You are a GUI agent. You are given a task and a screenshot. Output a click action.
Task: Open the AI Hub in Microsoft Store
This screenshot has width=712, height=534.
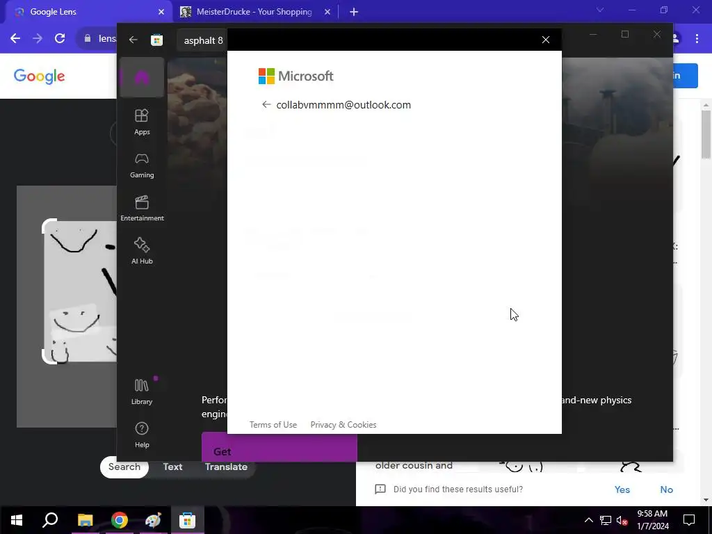[x=142, y=251]
